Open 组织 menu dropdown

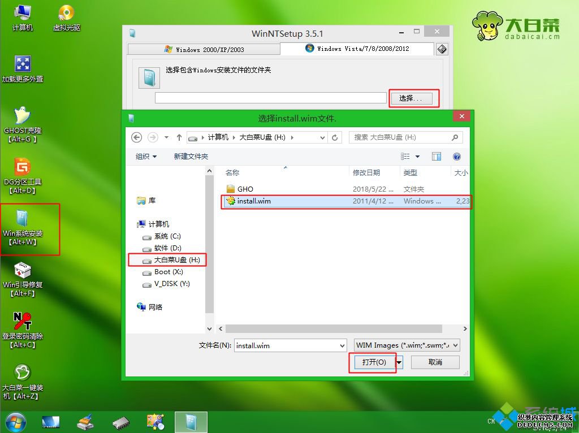pyautogui.click(x=146, y=157)
